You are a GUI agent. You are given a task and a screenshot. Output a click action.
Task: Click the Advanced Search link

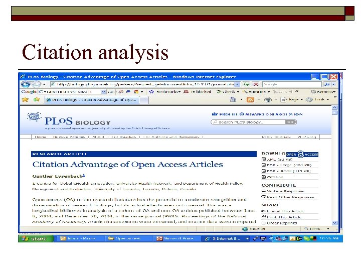tap(263, 114)
